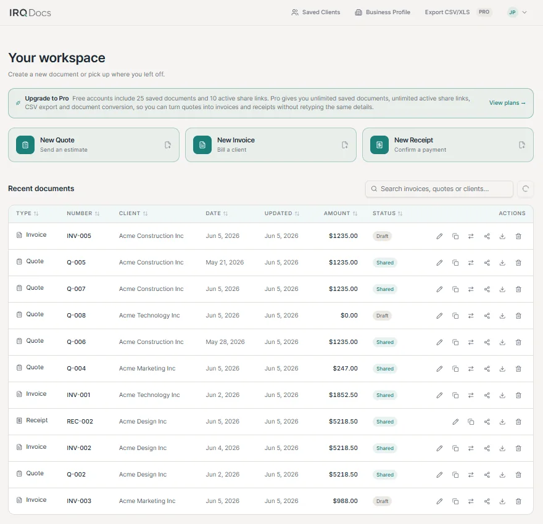543x524 pixels.
Task: Delete invoice INV-003
Action: 518,502
